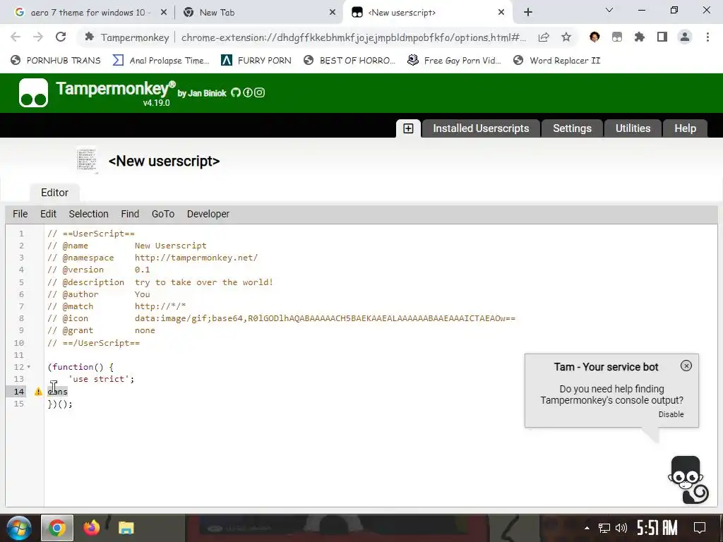Image resolution: width=723 pixels, height=542 pixels.
Task: Open Chrome profile avatar menu
Action: 685,37
